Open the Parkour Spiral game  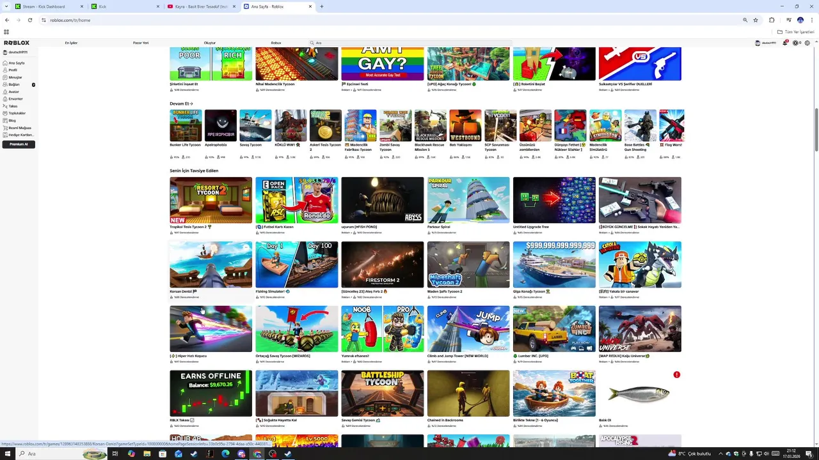click(x=468, y=200)
